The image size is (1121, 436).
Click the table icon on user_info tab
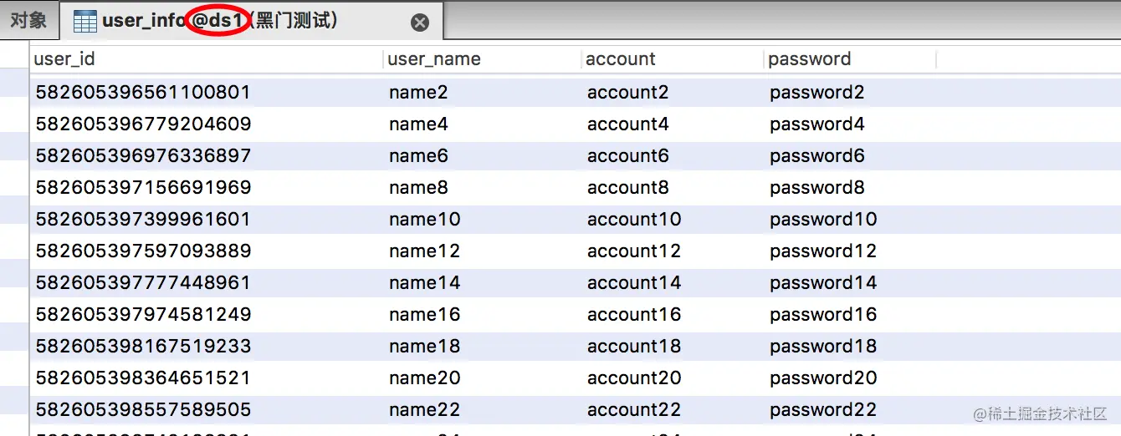(84, 22)
